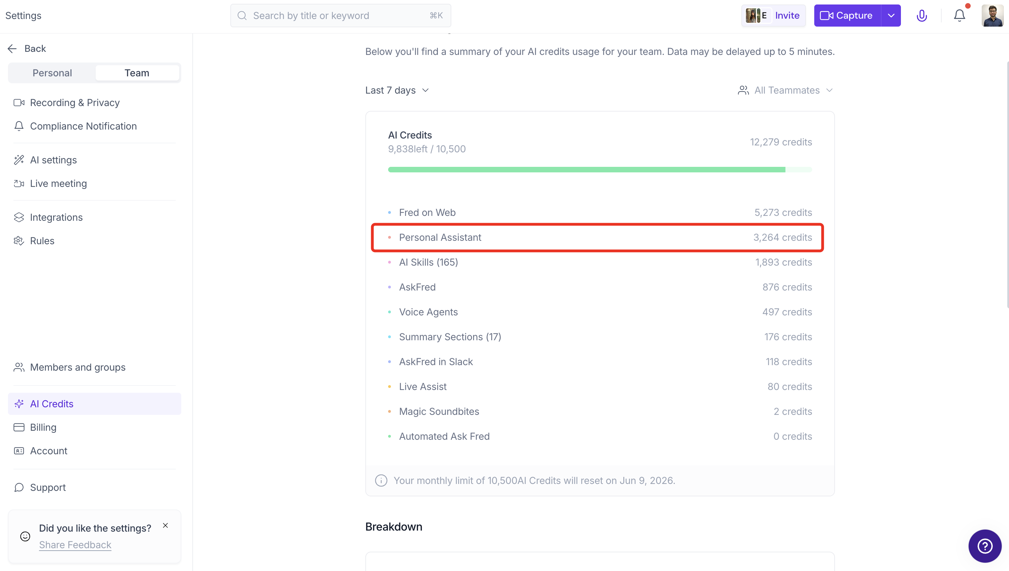Select the AskFred in Slack row
Screen dimensions: 1009x571
pos(600,362)
